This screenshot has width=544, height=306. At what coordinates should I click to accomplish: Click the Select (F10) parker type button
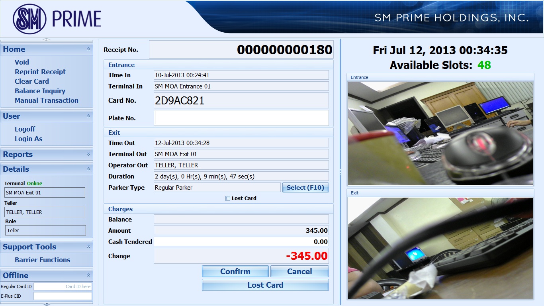click(x=305, y=188)
